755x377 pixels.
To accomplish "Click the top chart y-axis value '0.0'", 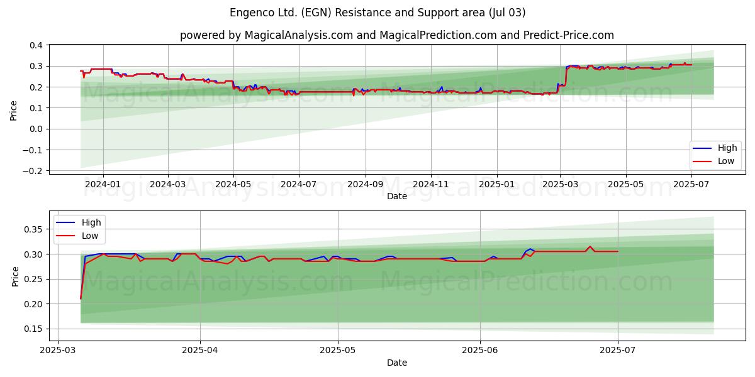I will (36, 129).
